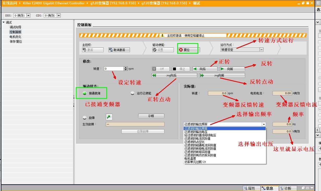Collapse the 调试 tree node
Screen dimensions: 321x191
(4, 22)
